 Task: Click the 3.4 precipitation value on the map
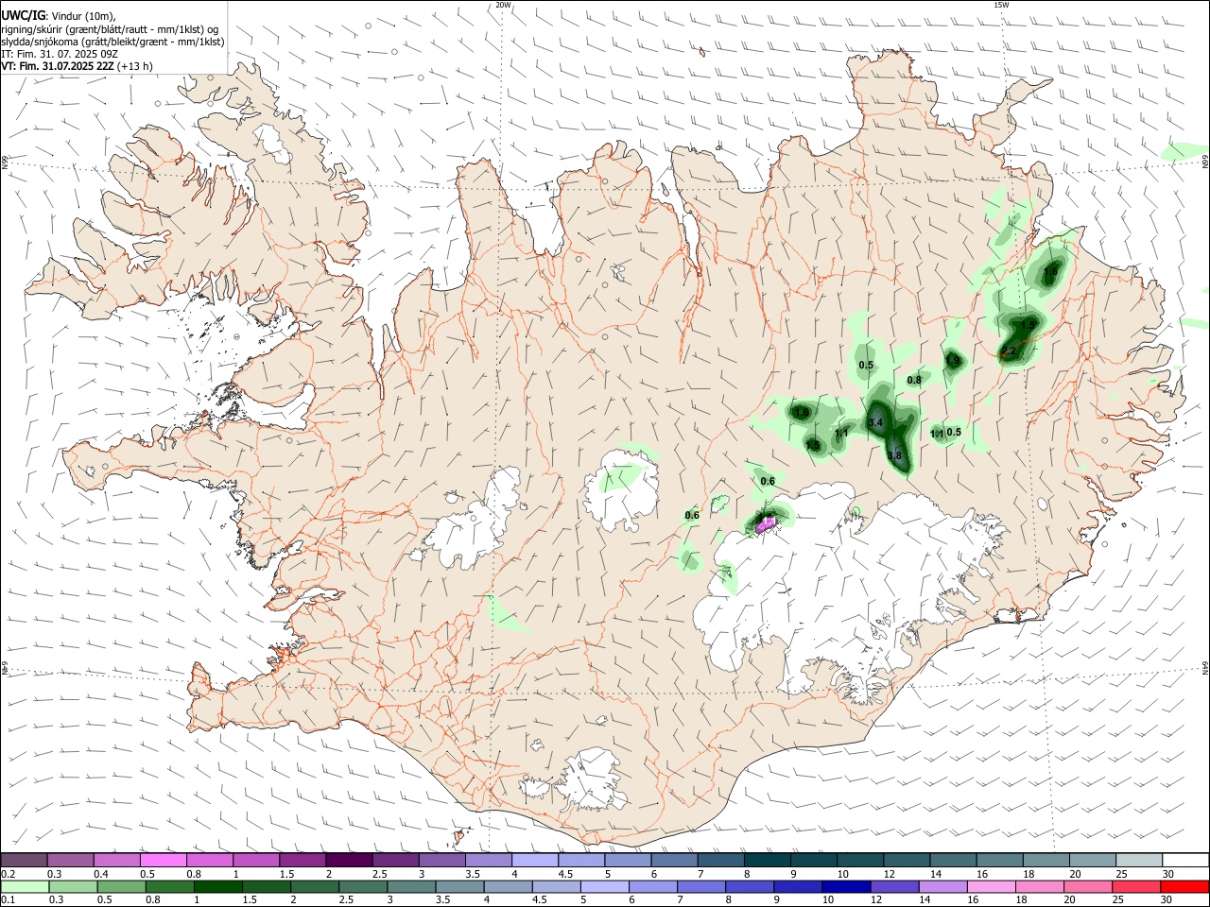tap(875, 423)
